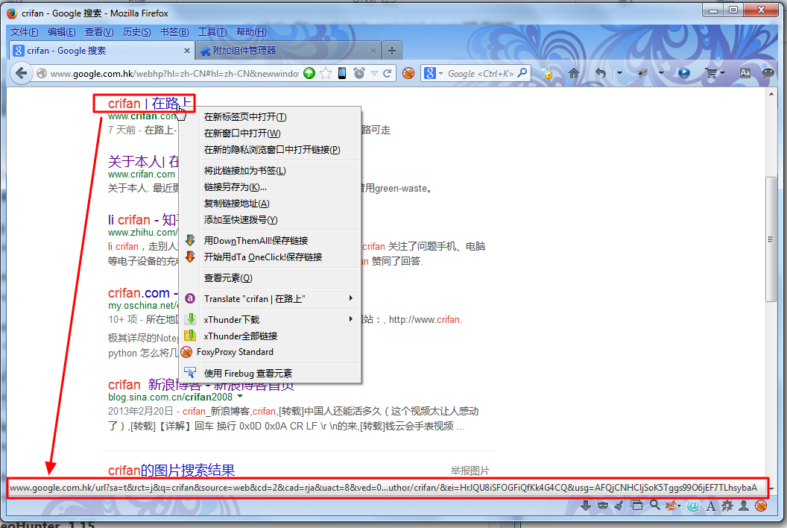Expand the dropdown next to undo arrow
Image resolution: width=787 pixels, height=528 pixels.
click(x=619, y=73)
